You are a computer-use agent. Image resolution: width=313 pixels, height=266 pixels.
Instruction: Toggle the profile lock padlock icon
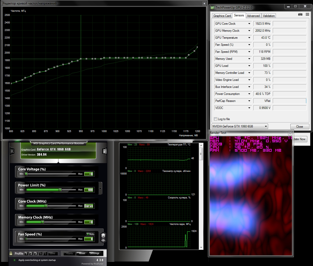(x=11, y=253)
